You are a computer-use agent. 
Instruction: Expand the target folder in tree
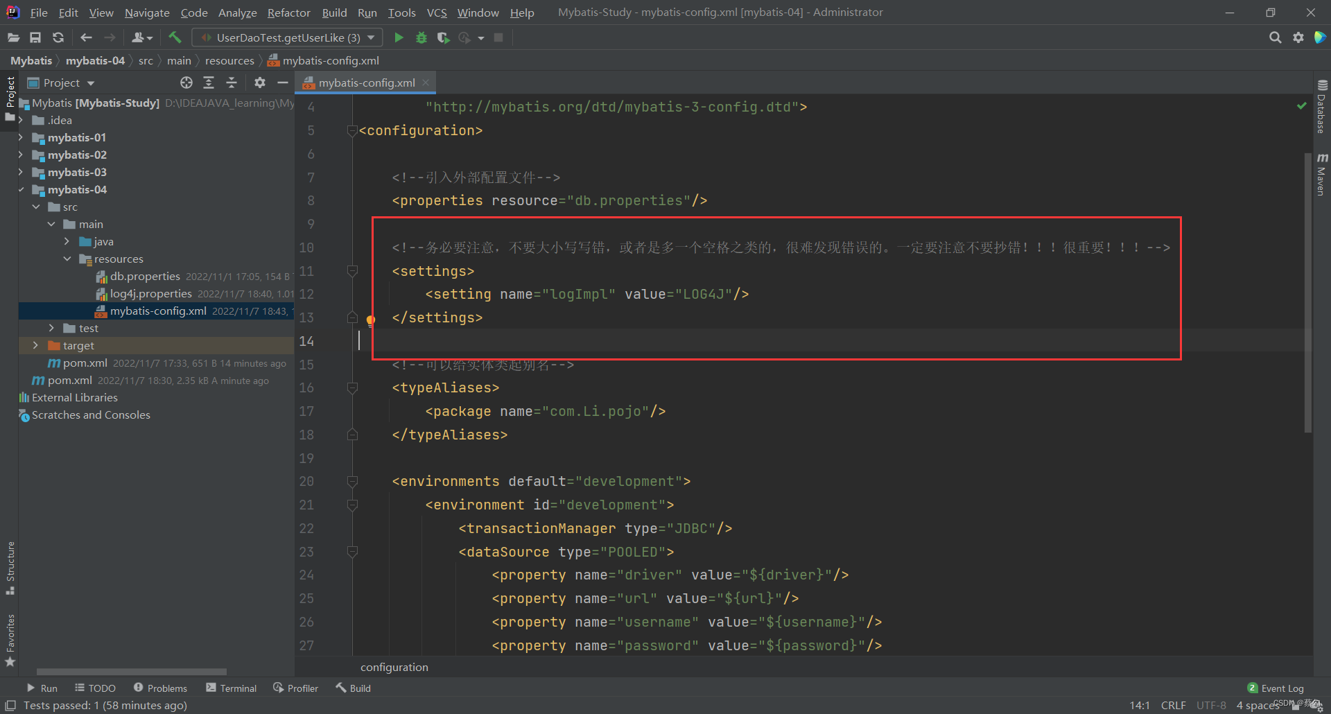[36, 345]
